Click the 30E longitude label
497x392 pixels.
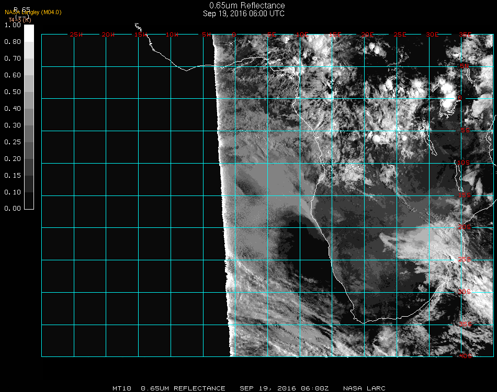[432, 34]
